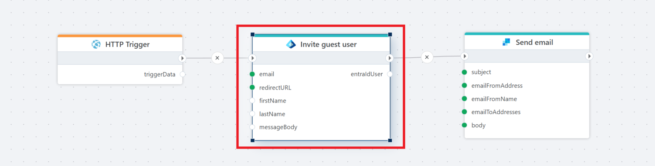Click the emailToAddresses input port
Viewport: 655px width, 166px height.
click(x=465, y=112)
